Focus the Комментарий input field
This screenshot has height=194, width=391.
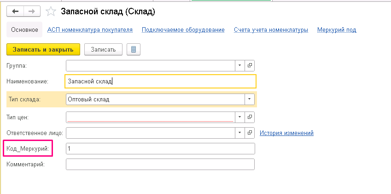tap(160, 165)
